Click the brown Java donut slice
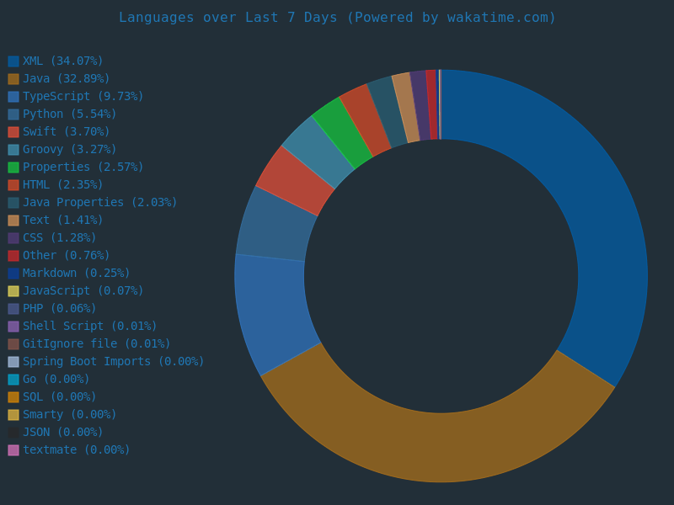The image size is (674, 505). tap(438, 446)
